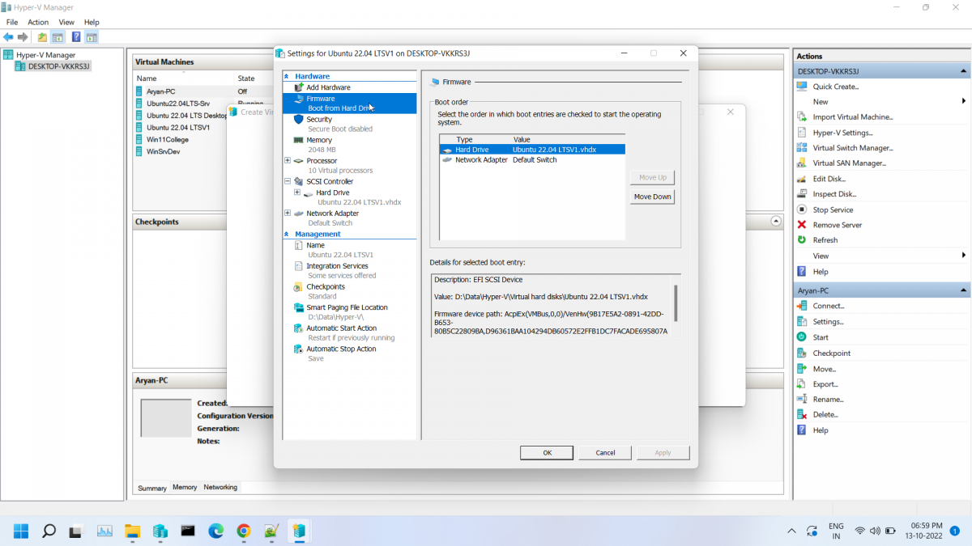
Task: Click Edit Disk action
Action: click(829, 179)
